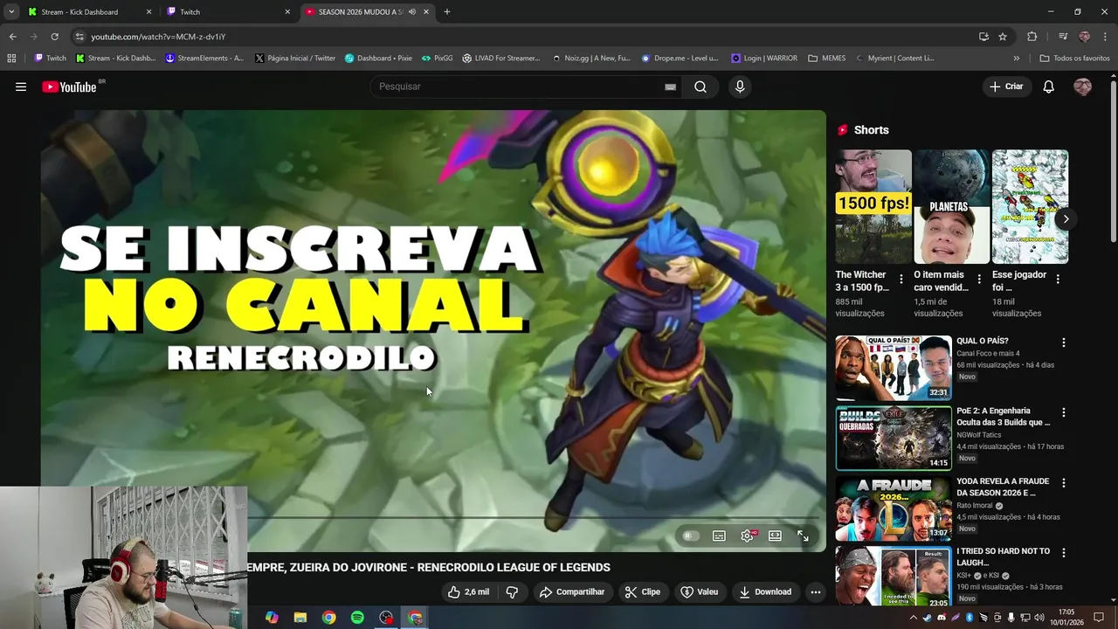Image resolution: width=1118 pixels, height=629 pixels.
Task: Dislike the video
Action: [512, 591]
